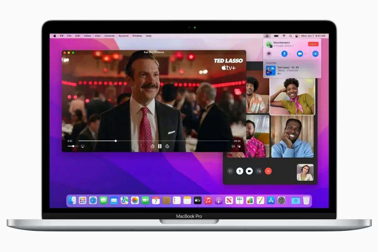Screen dimensions: 378x252
Task: End the FaceTime call with the red button
Action: tap(268, 171)
